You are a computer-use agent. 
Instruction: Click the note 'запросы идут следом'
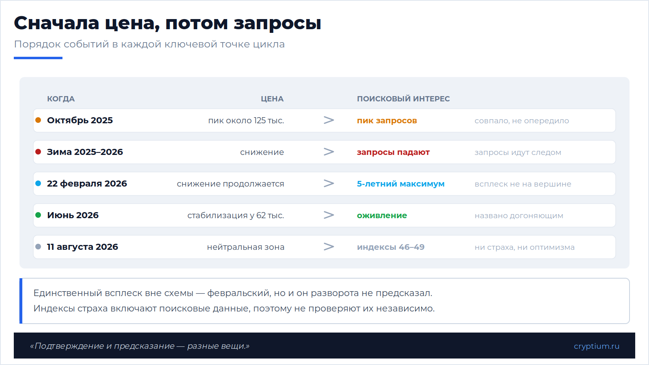(x=518, y=152)
